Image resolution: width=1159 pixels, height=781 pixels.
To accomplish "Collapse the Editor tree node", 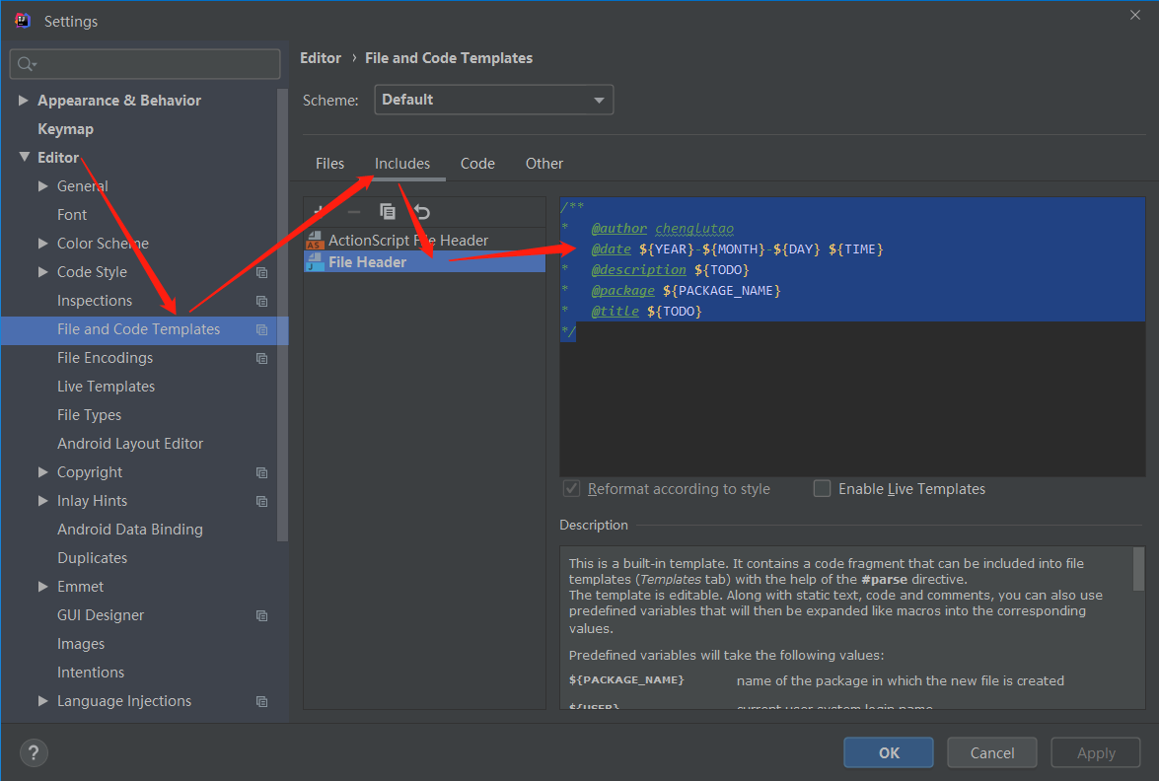I will 25,157.
